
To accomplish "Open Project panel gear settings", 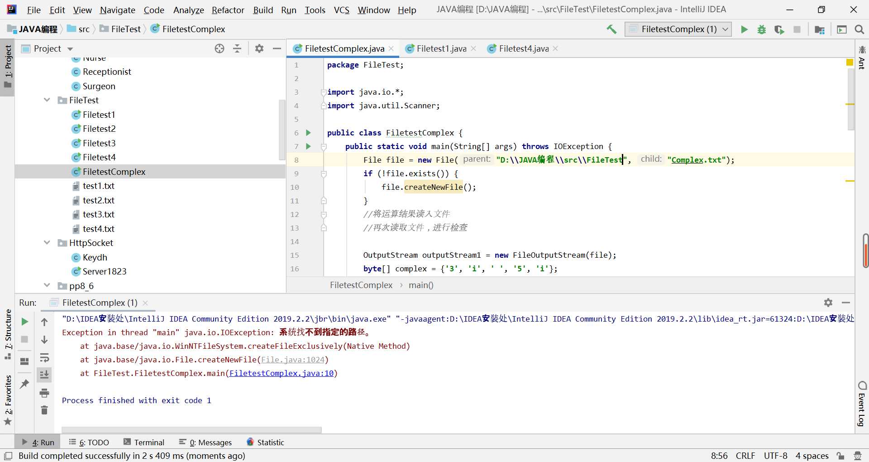I will [259, 48].
